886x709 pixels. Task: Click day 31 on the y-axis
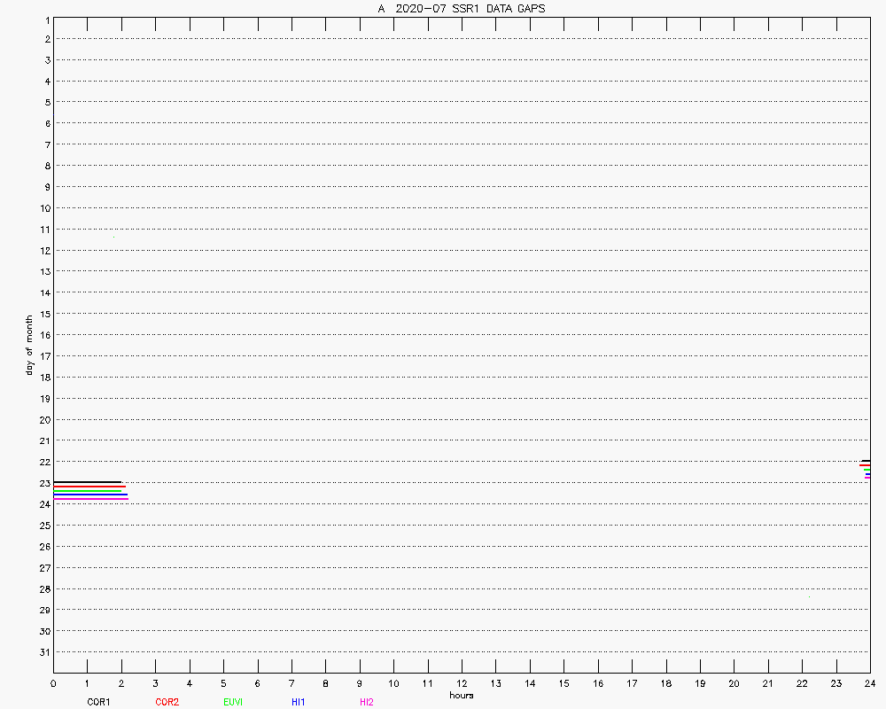tap(43, 652)
